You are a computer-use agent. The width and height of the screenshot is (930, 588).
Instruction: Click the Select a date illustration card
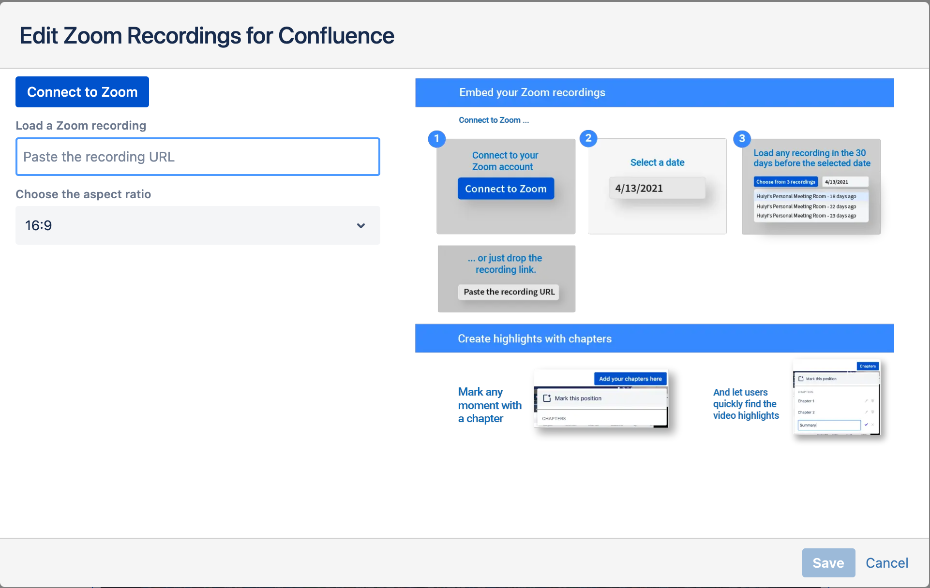pyautogui.click(x=658, y=187)
